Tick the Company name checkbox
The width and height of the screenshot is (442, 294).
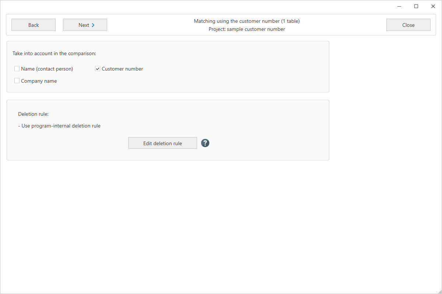click(17, 81)
